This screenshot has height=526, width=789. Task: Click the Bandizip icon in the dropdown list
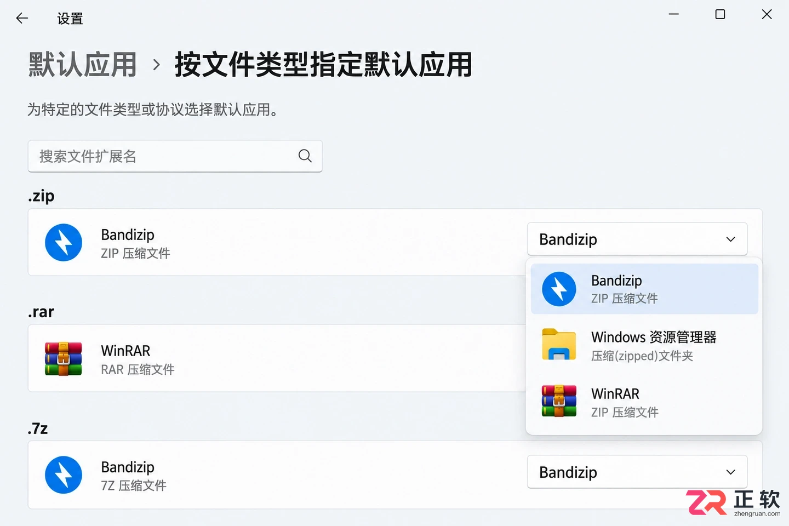coord(559,289)
